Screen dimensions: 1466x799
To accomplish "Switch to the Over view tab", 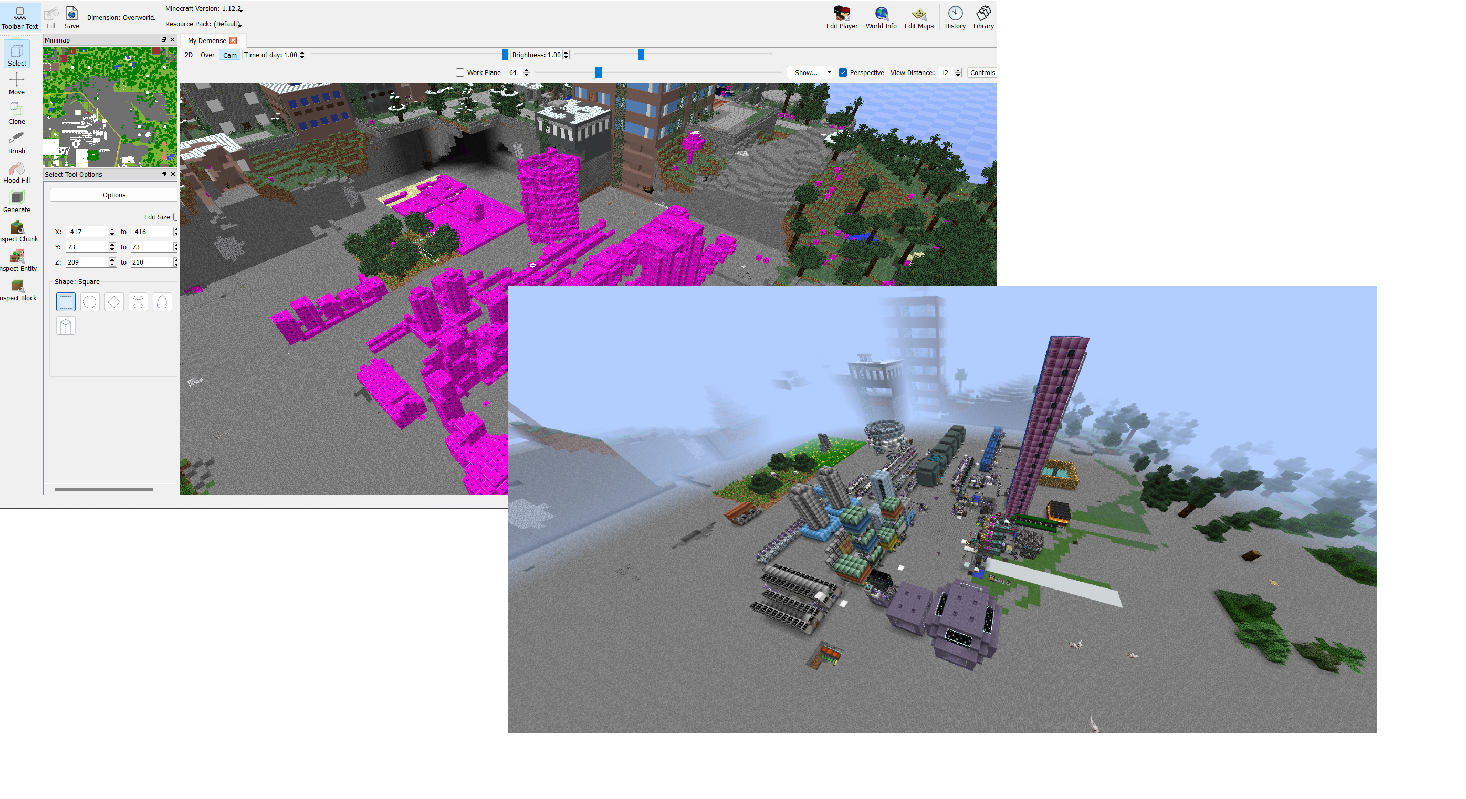I will point(207,55).
